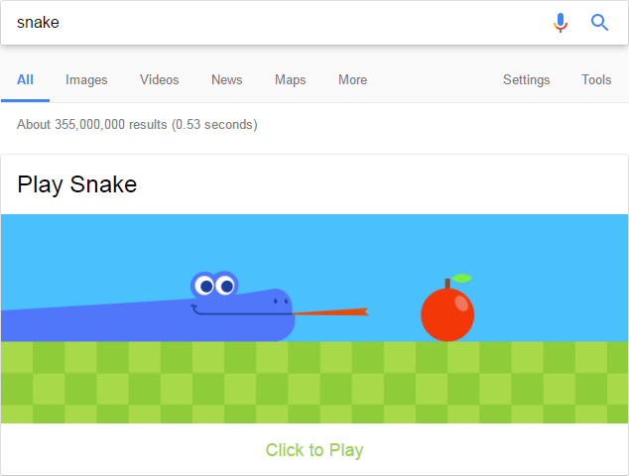The width and height of the screenshot is (629, 476).
Task: Click the snake's orange tongue
Action: (x=330, y=312)
